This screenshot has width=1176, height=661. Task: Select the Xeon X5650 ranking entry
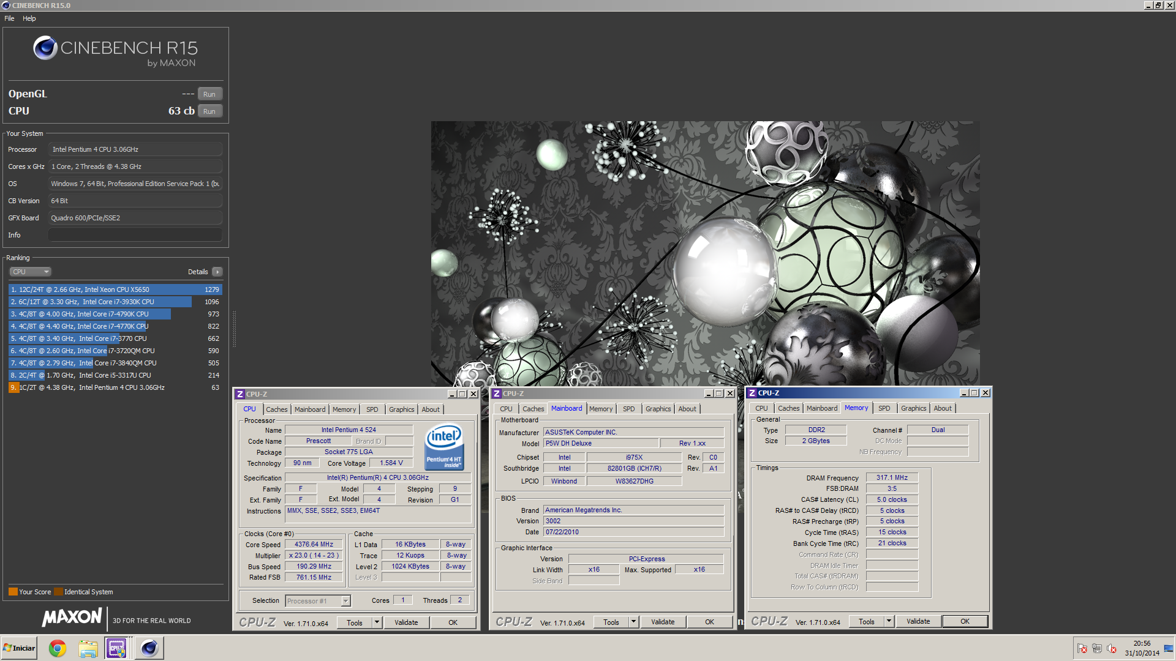[x=115, y=289]
